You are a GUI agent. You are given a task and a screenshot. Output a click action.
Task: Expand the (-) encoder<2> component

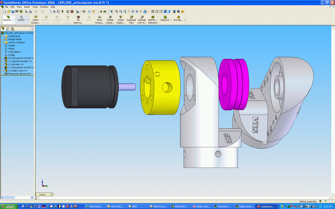[x=2, y=64]
